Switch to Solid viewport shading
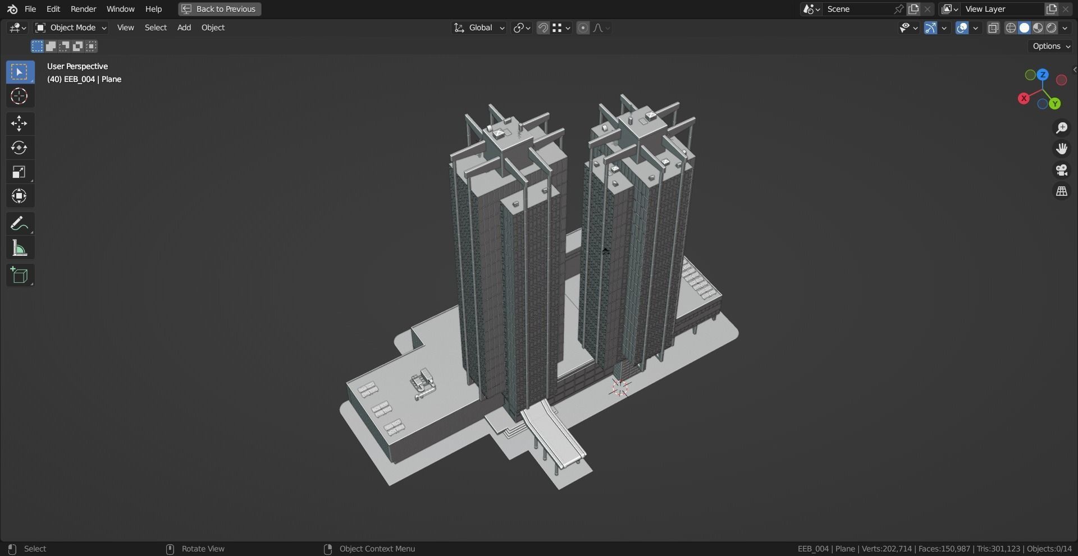The height and width of the screenshot is (556, 1078). [x=1025, y=27]
